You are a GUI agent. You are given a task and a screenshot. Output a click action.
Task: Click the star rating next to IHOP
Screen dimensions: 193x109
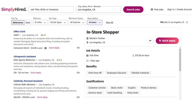(43, 35)
